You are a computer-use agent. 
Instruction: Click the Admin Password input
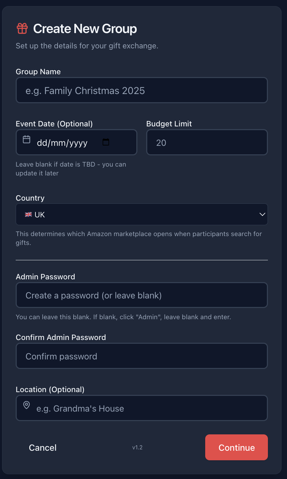pyautogui.click(x=142, y=295)
